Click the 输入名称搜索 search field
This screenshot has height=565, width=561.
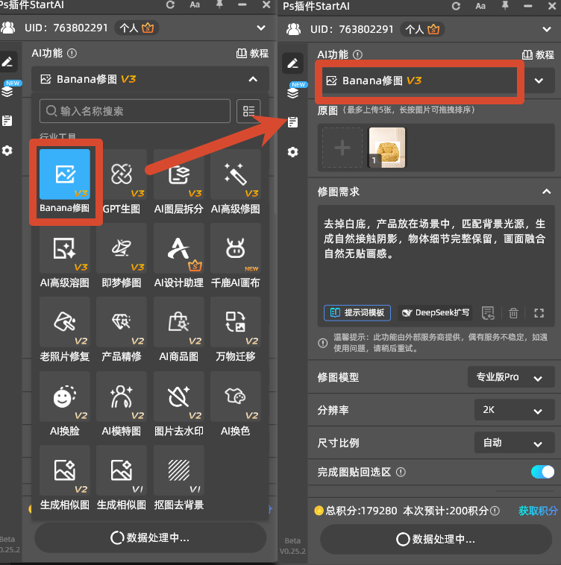pyautogui.click(x=135, y=111)
